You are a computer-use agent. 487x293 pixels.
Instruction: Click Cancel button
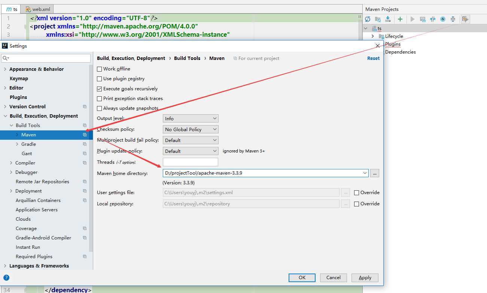(x=333, y=278)
